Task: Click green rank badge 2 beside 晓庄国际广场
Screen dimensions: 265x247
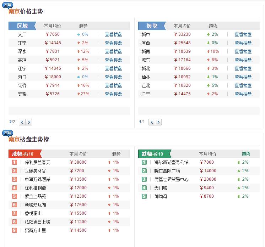Action: 144,171
